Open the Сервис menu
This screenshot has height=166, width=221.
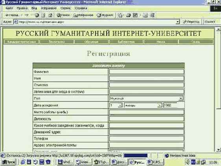click(x=66, y=8)
